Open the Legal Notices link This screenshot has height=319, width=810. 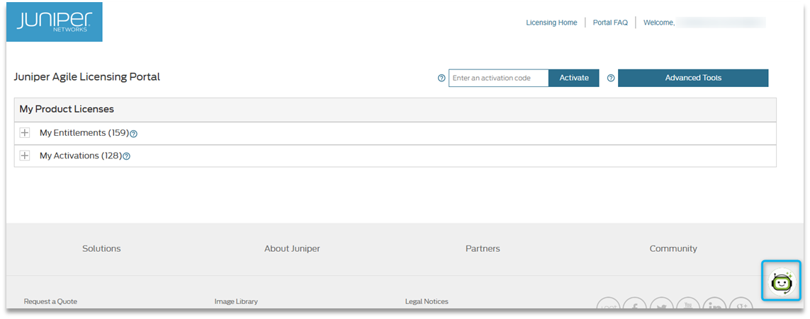click(x=427, y=301)
